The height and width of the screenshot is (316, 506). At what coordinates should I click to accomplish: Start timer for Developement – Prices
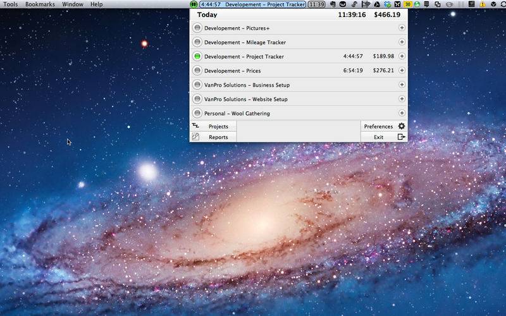pyautogui.click(x=197, y=70)
